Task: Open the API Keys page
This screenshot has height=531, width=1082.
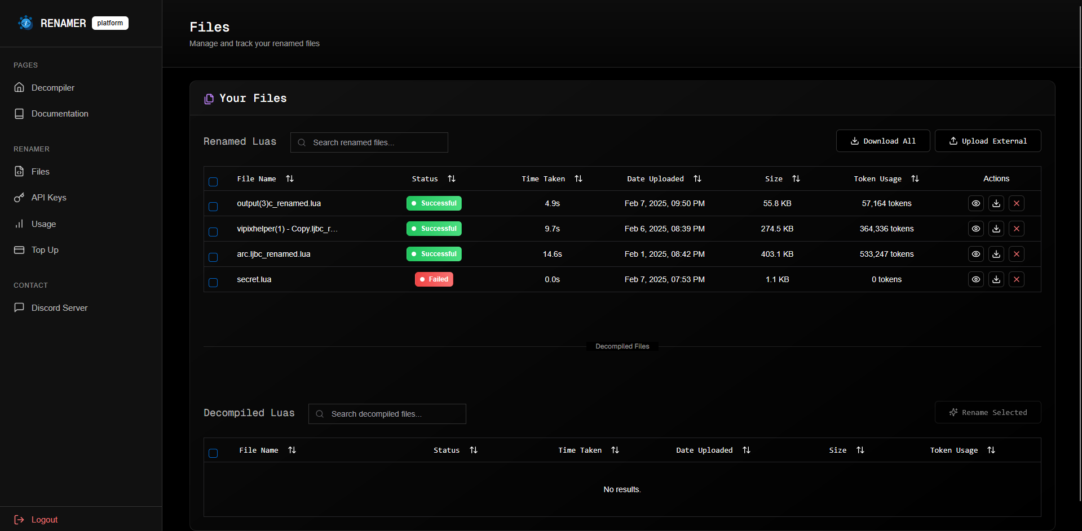Action: point(48,198)
